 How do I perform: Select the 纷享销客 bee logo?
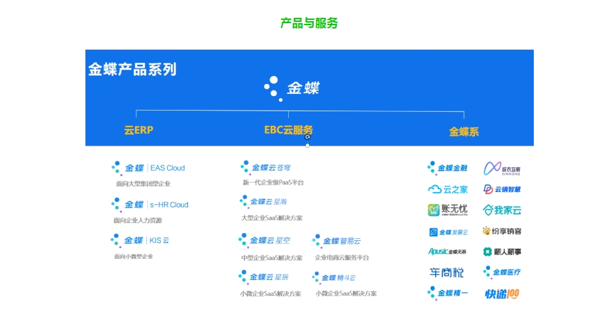[x=502, y=231]
